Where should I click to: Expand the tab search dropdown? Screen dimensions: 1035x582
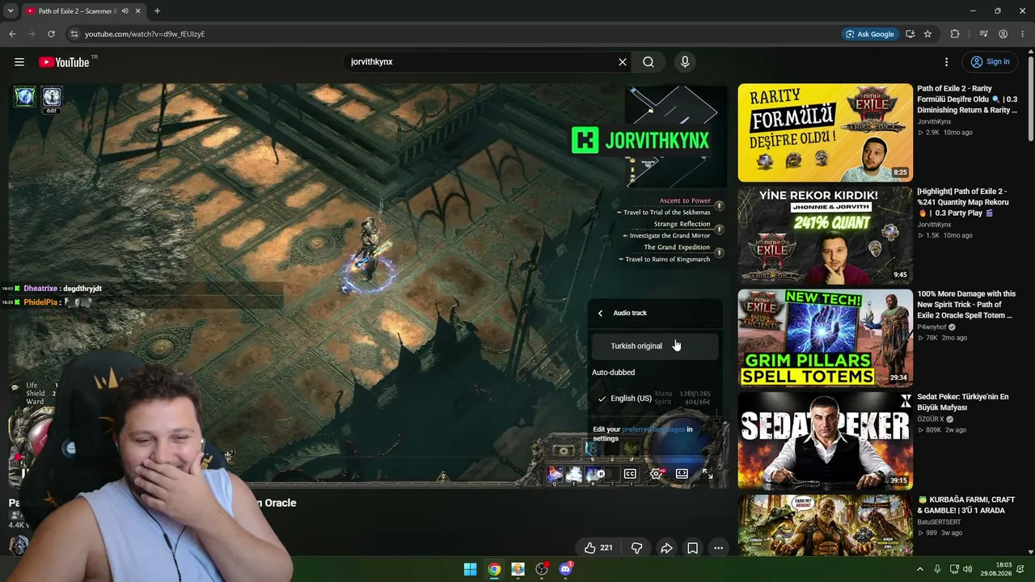(x=11, y=11)
